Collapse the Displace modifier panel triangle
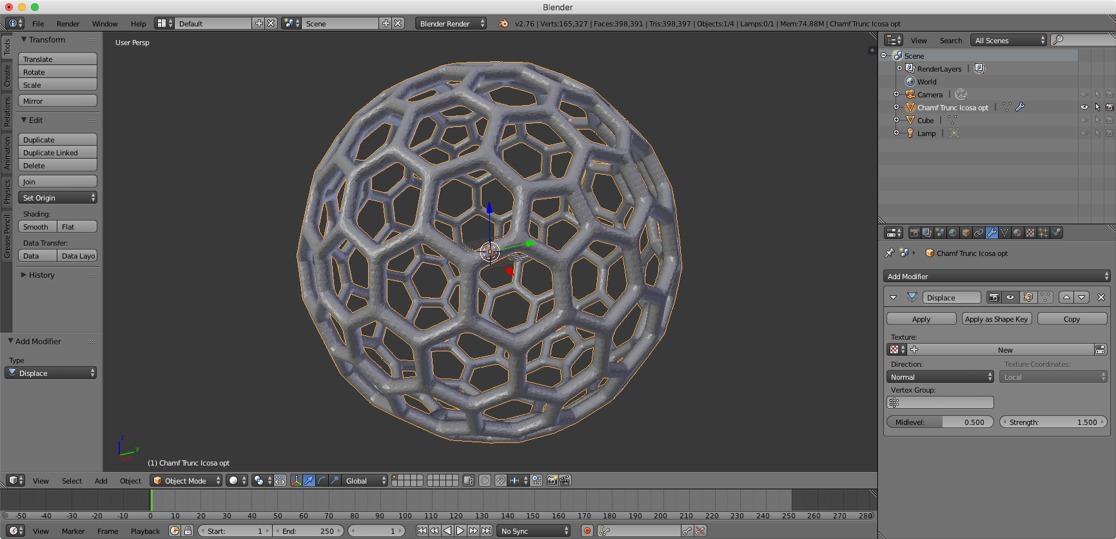The width and height of the screenshot is (1116, 539). [x=893, y=297]
